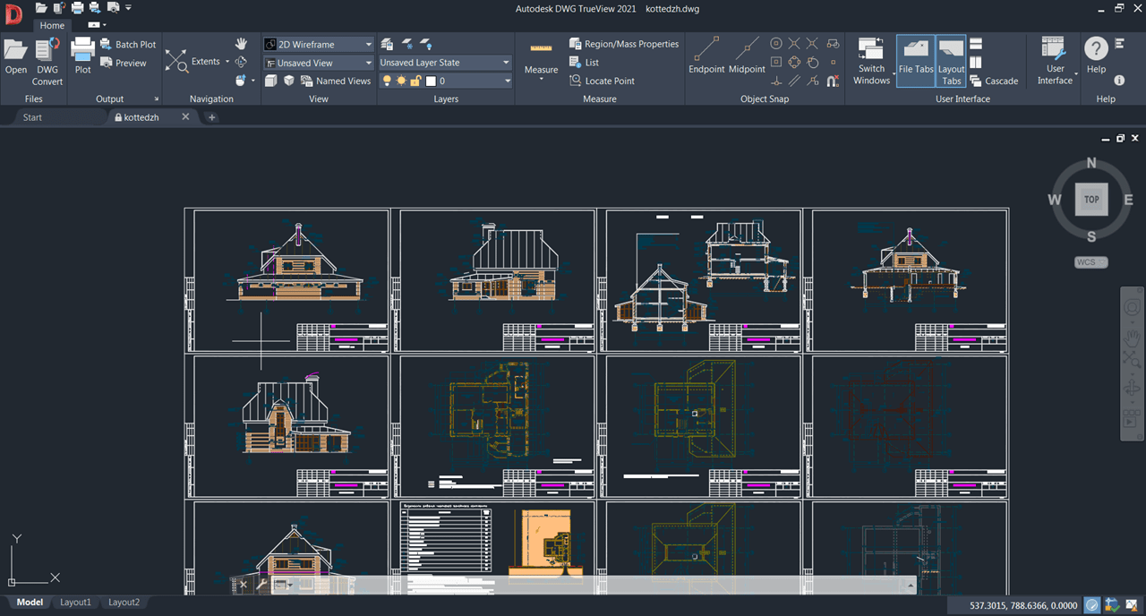This screenshot has width=1146, height=616.
Task: Switch to the Layout2 tab
Action: click(x=124, y=603)
